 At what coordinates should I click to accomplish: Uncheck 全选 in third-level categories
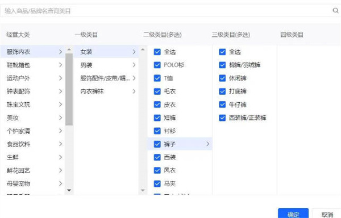pyautogui.click(x=222, y=52)
